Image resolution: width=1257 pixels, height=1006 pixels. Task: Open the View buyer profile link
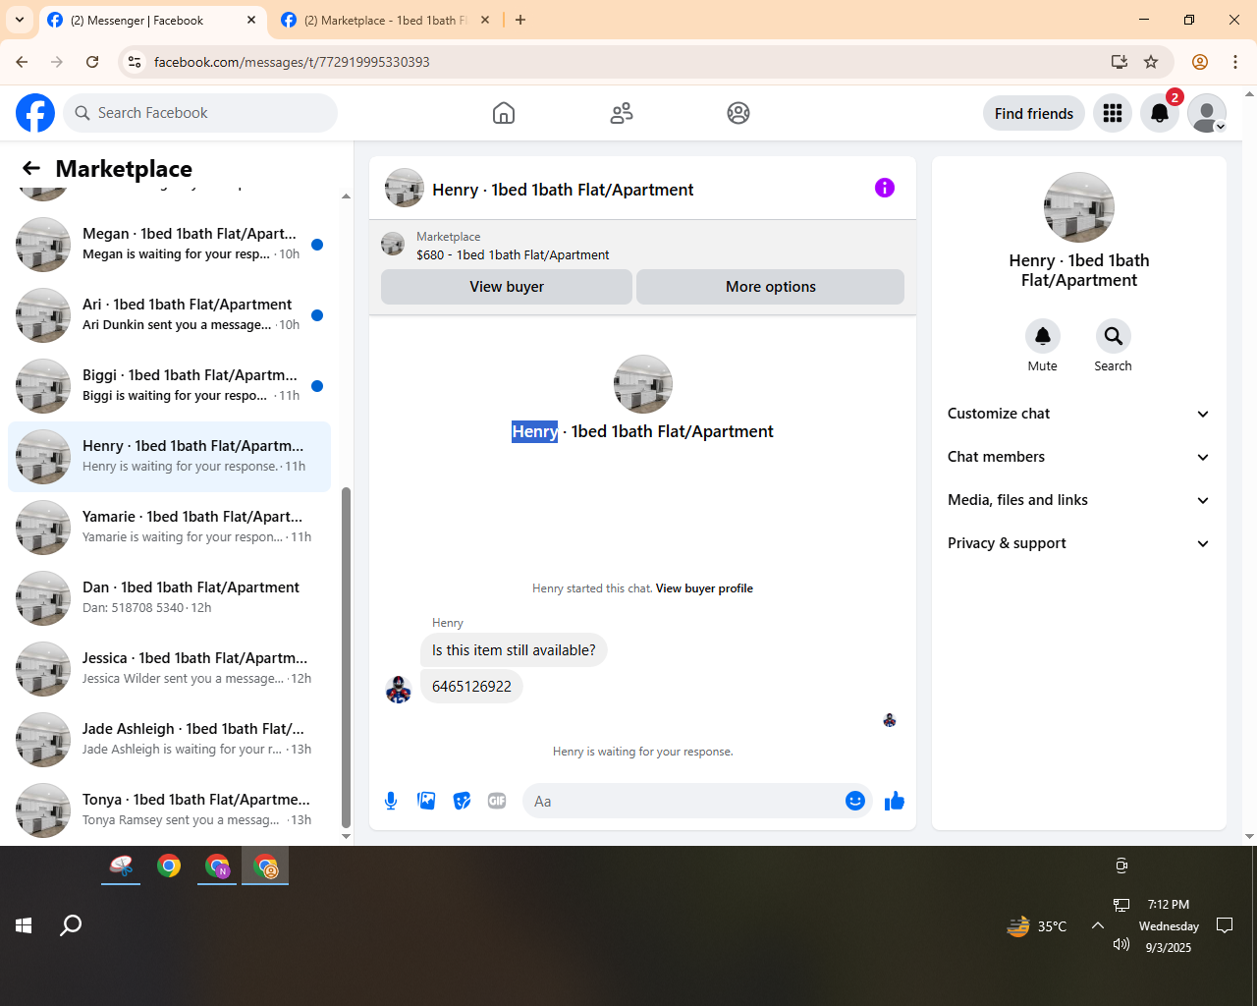(704, 588)
